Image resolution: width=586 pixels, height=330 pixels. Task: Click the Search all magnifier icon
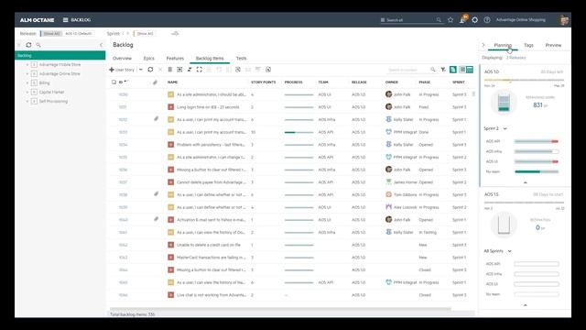(439, 20)
